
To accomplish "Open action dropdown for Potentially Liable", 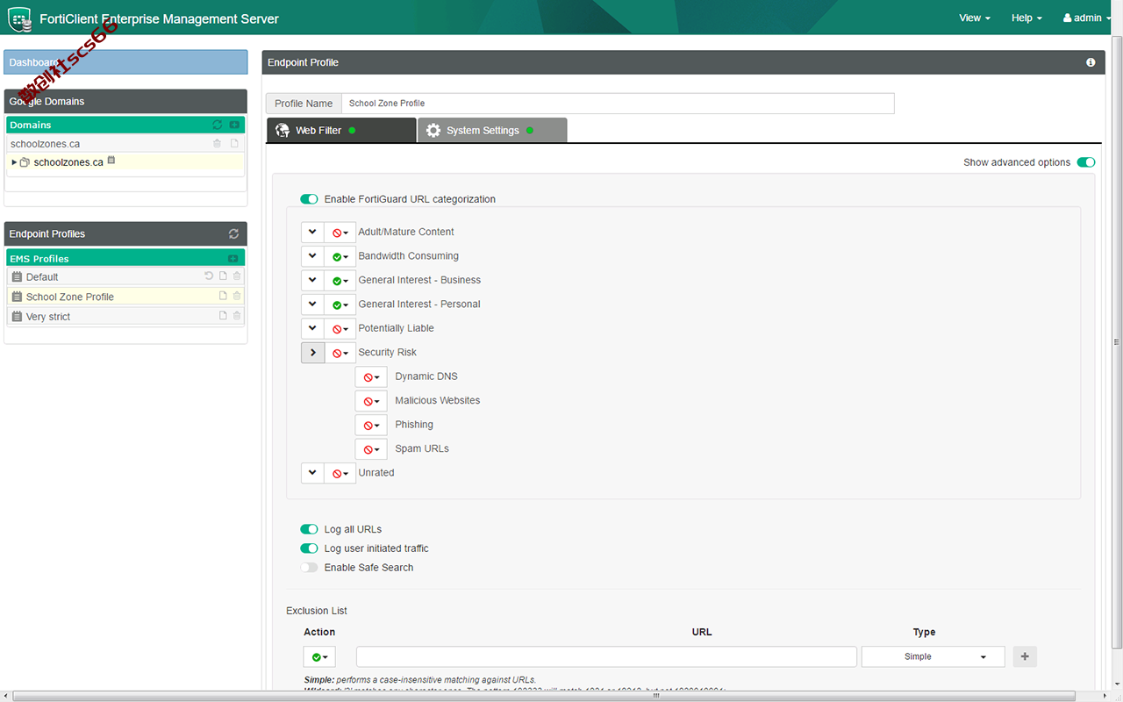I will click(x=340, y=328).
